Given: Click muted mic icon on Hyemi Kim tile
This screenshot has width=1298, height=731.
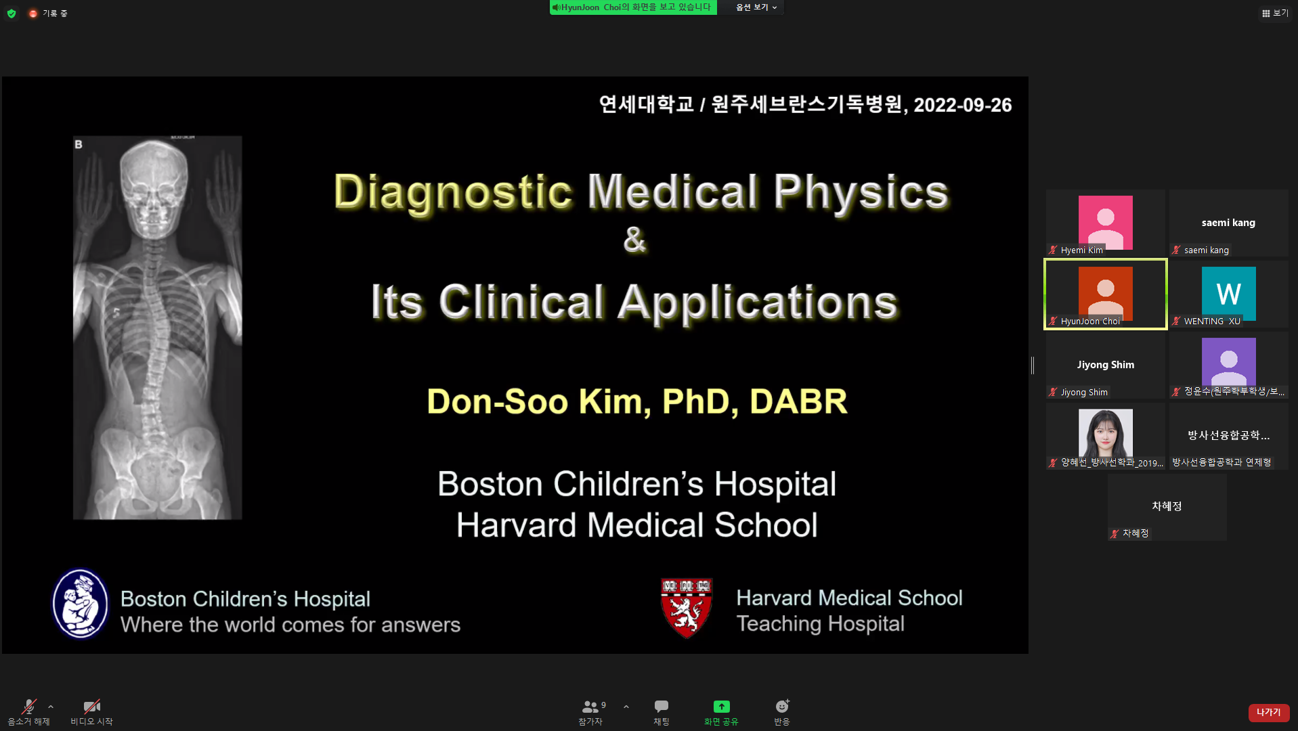Looking at the screenshot, I should coord(1053,250).
